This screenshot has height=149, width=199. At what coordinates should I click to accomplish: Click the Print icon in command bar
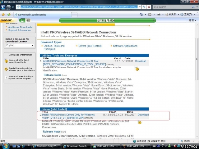pos(159,14)
